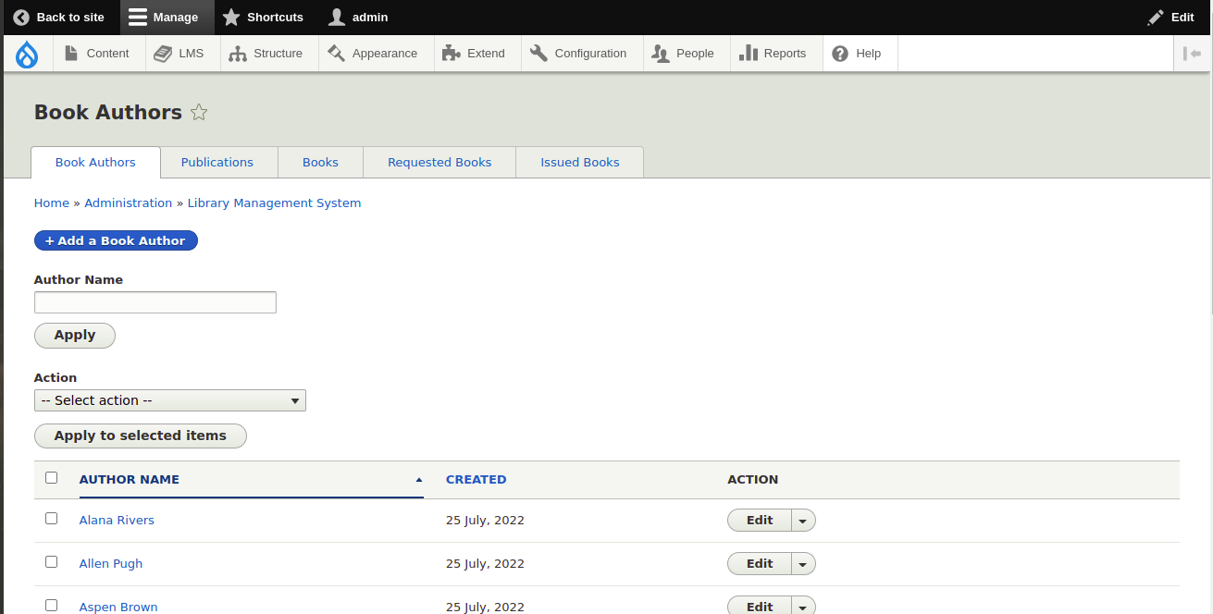Tick the checkbox next to Alana Rivers
This screenshot has width=1213, height=614.
pyautogui.click(x=51, y=518)
